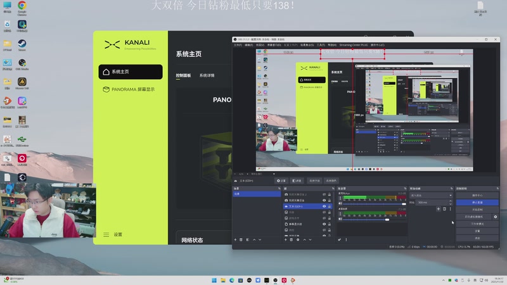This screenshot has width=507, height=285.
Task: Open preview scaling dropdown below OBS preview
Action: point(262,174)
